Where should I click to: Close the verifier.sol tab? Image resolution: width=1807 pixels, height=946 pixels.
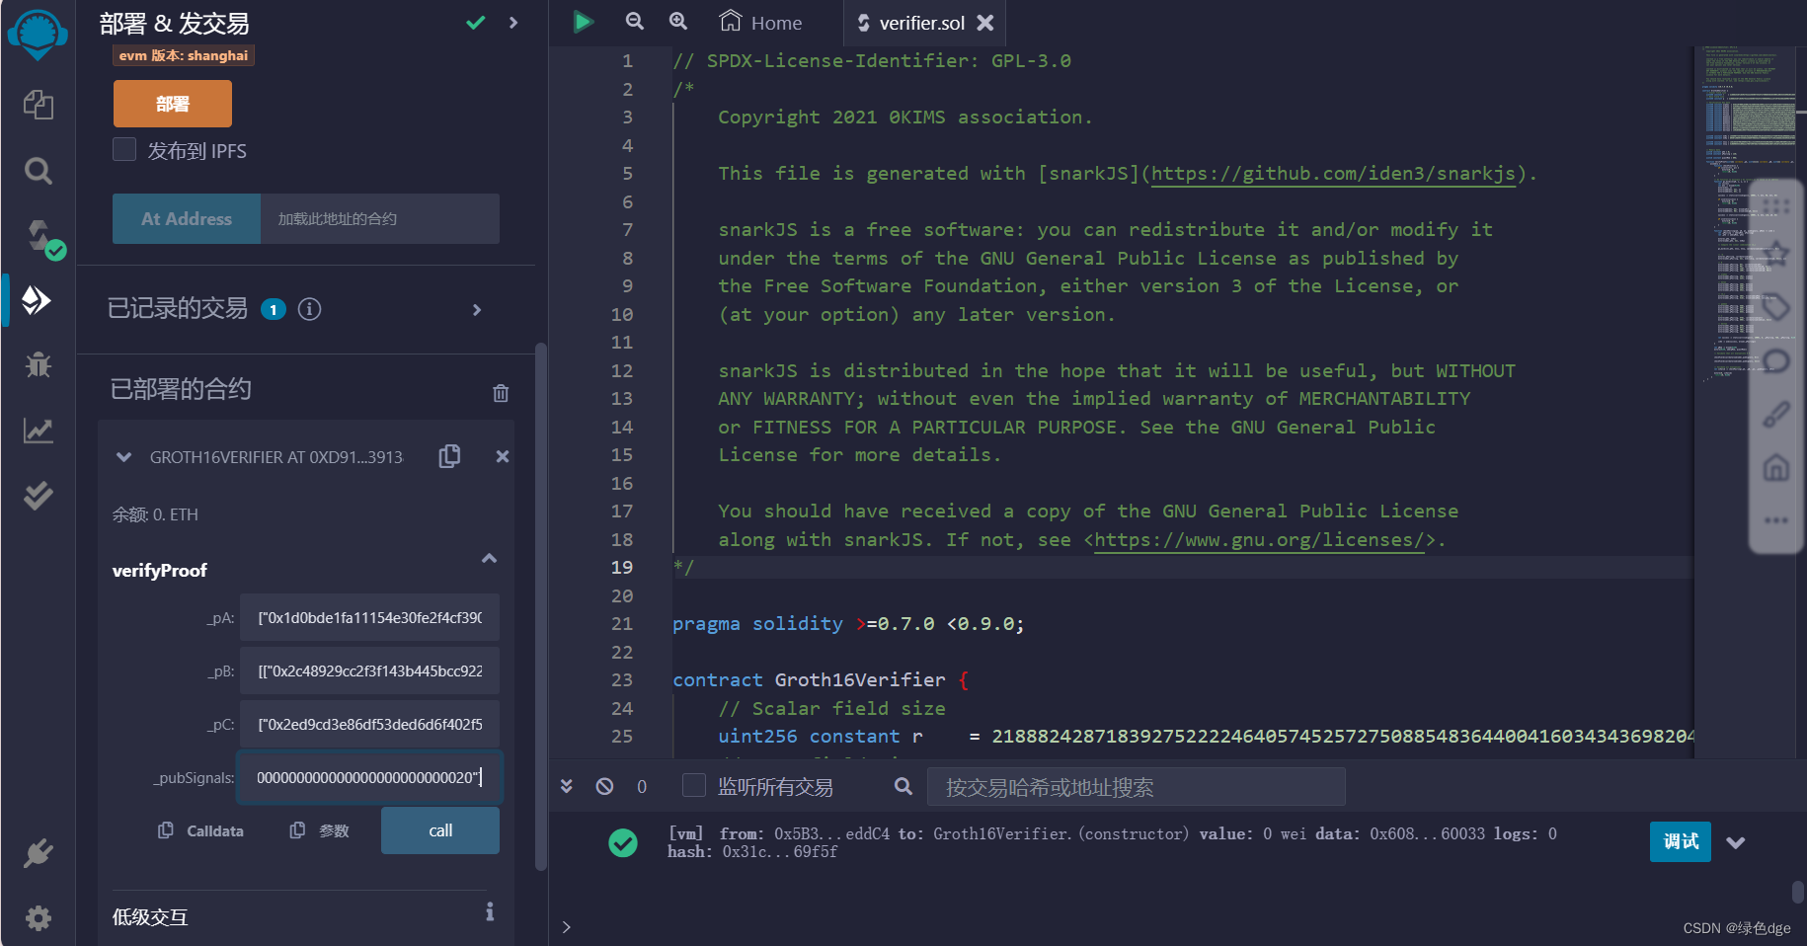[985, 23]
